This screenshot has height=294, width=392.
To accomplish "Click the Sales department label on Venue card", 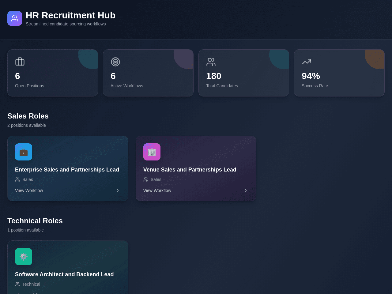I will tap(156, 179).
